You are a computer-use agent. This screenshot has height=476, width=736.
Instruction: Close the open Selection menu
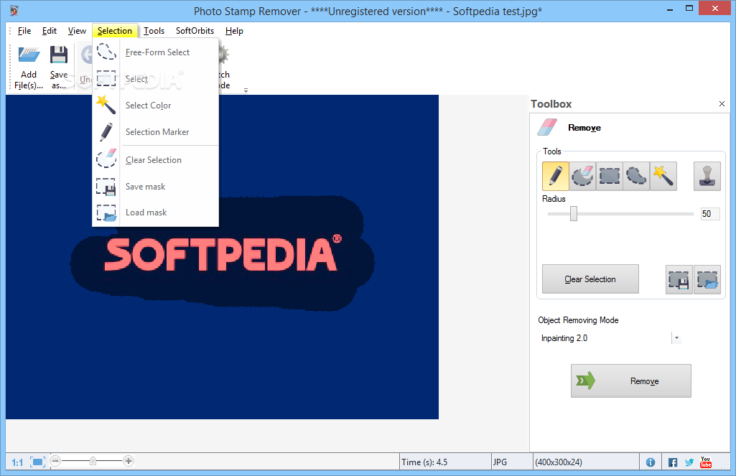(x=115, y=30)
